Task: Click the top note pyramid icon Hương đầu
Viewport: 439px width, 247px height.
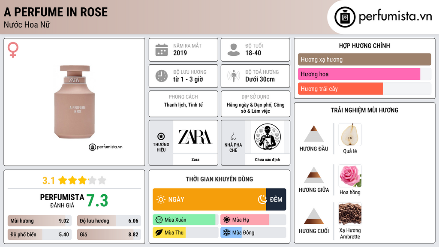Action: pos(314,134)
